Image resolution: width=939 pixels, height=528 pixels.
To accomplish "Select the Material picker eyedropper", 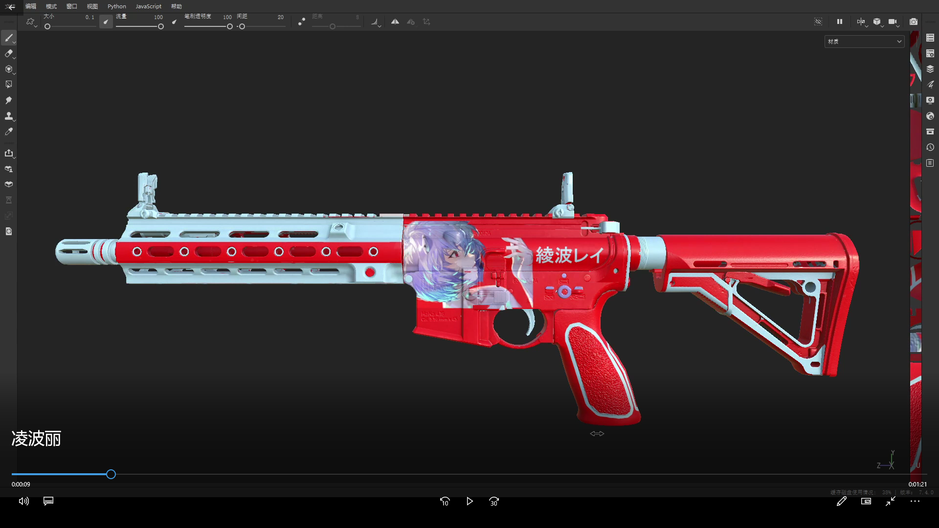I will 9,132.
